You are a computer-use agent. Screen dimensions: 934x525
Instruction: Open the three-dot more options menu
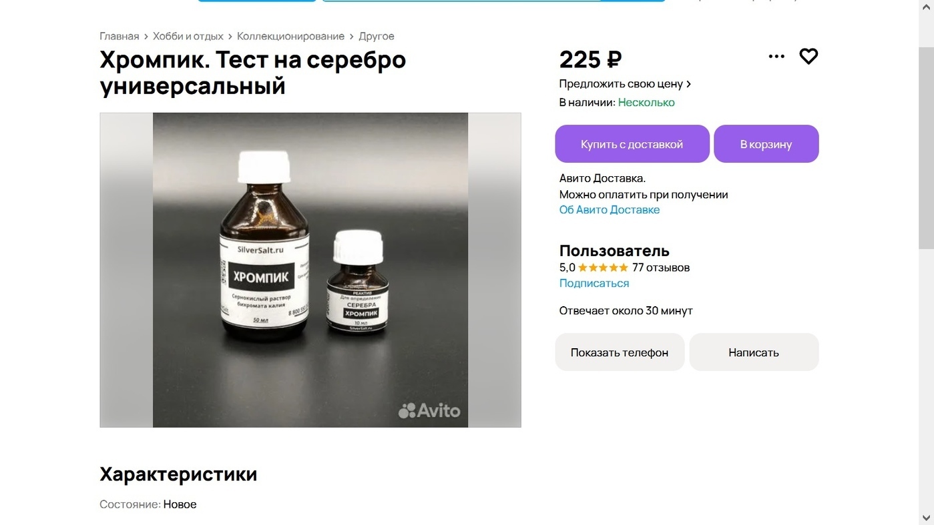[x=776, y=57]
